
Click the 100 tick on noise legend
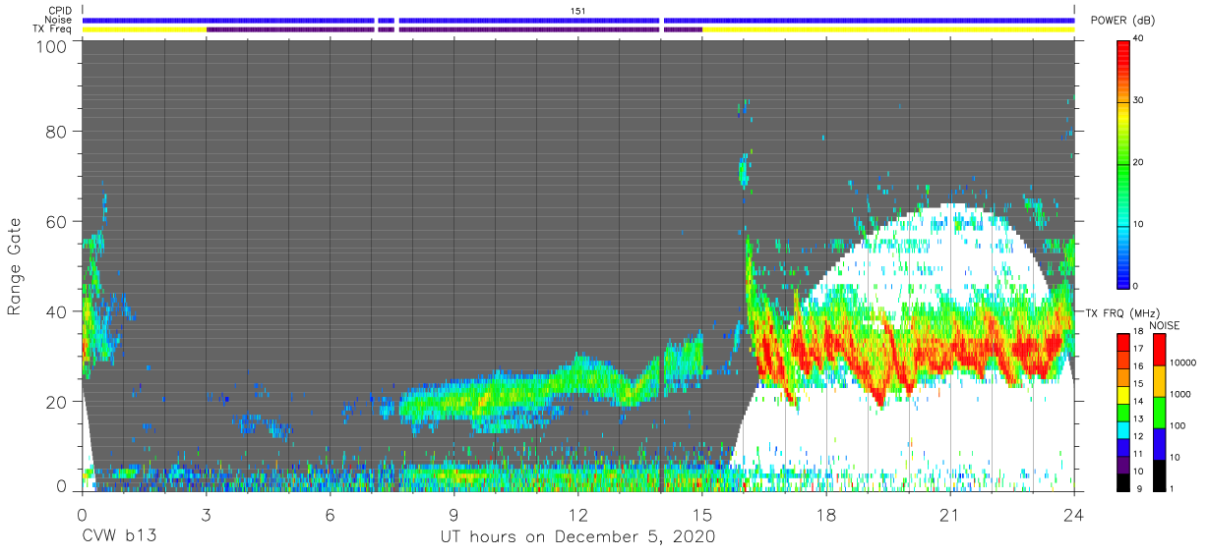point(1179,425)
